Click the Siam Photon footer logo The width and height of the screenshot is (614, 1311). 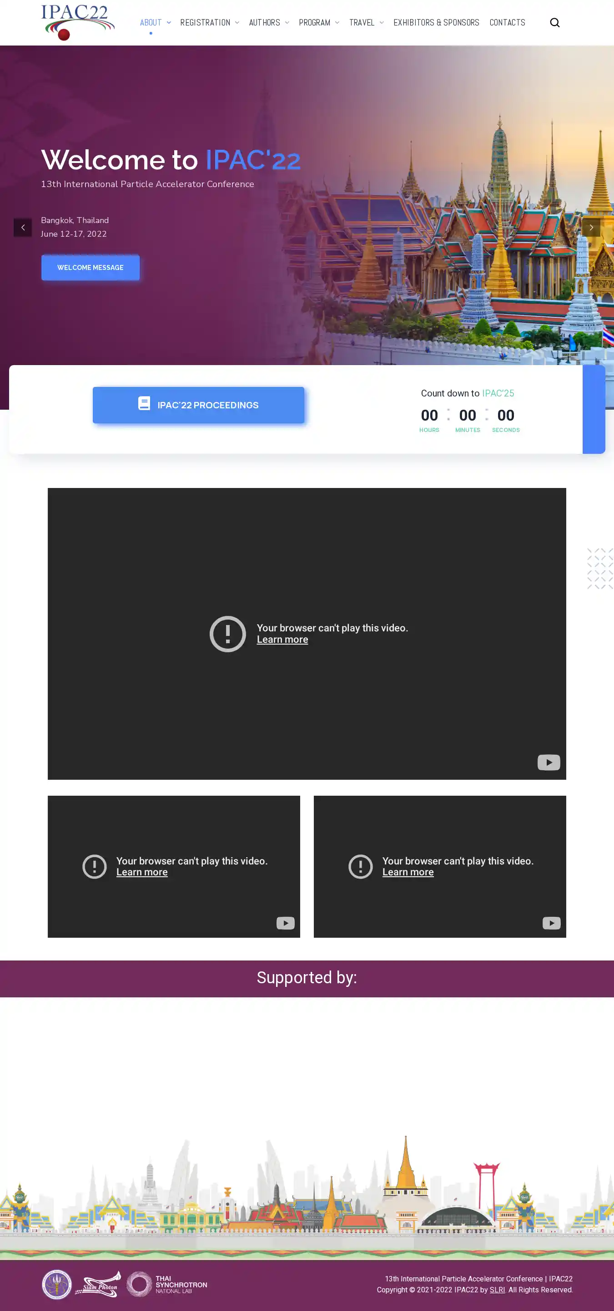pyautogui.click(x=99, y=1284)
